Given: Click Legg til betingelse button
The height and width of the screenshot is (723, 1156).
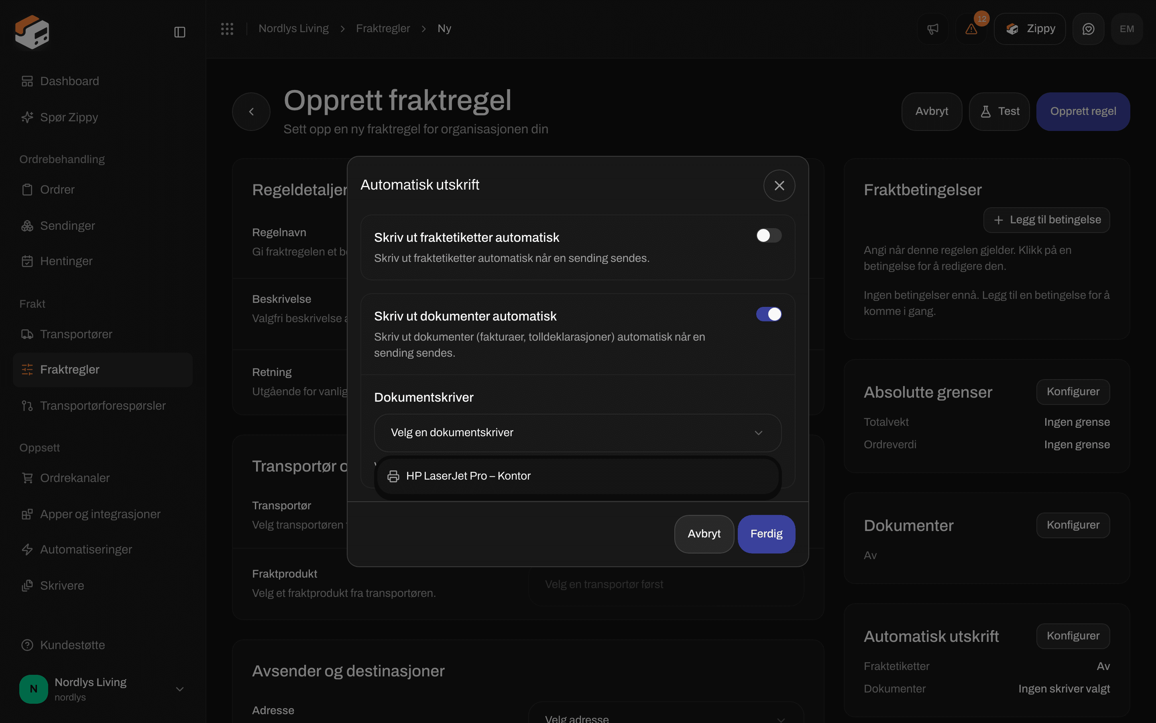Looking at the screenshot, I should point(1046,220).
